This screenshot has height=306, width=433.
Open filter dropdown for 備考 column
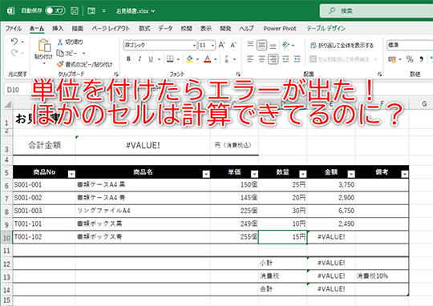405,174
